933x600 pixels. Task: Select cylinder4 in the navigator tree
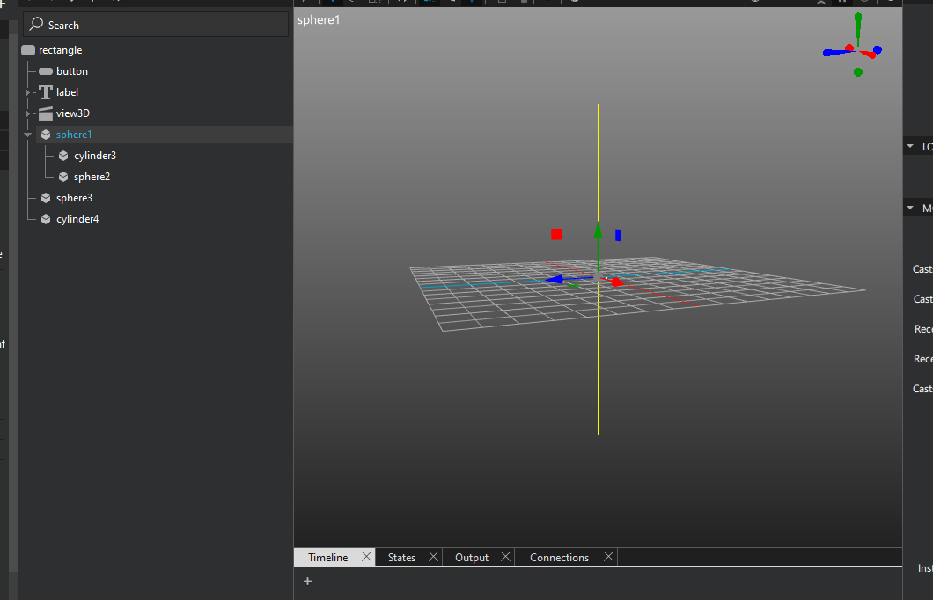pos(77,219)
